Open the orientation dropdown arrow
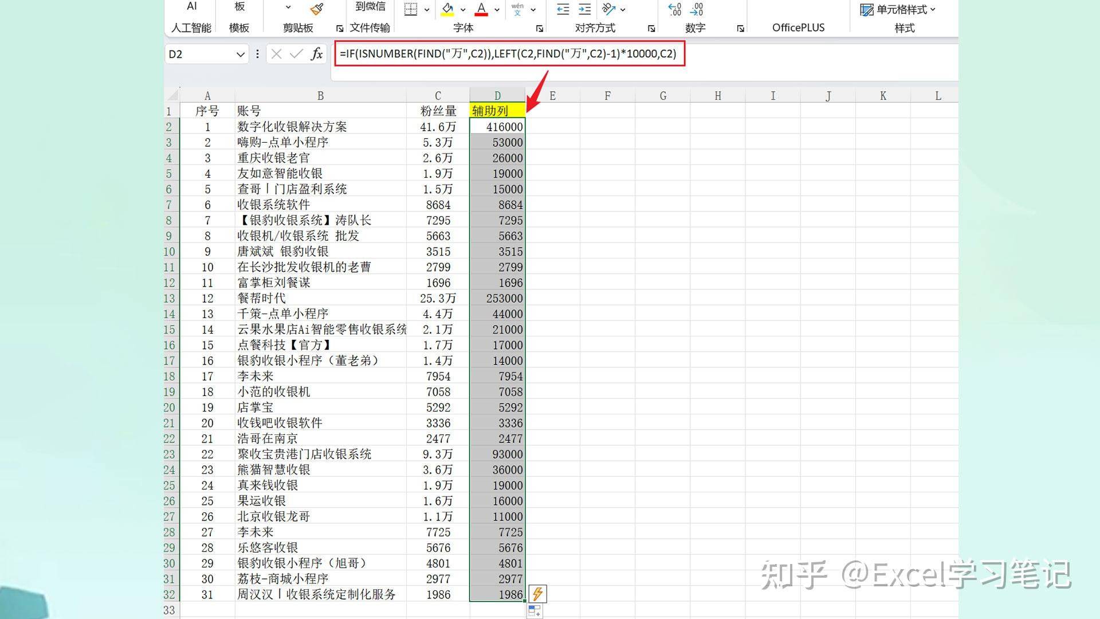 click(623, 10)
